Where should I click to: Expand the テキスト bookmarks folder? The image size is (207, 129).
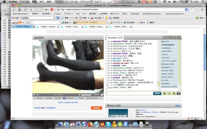69,14
